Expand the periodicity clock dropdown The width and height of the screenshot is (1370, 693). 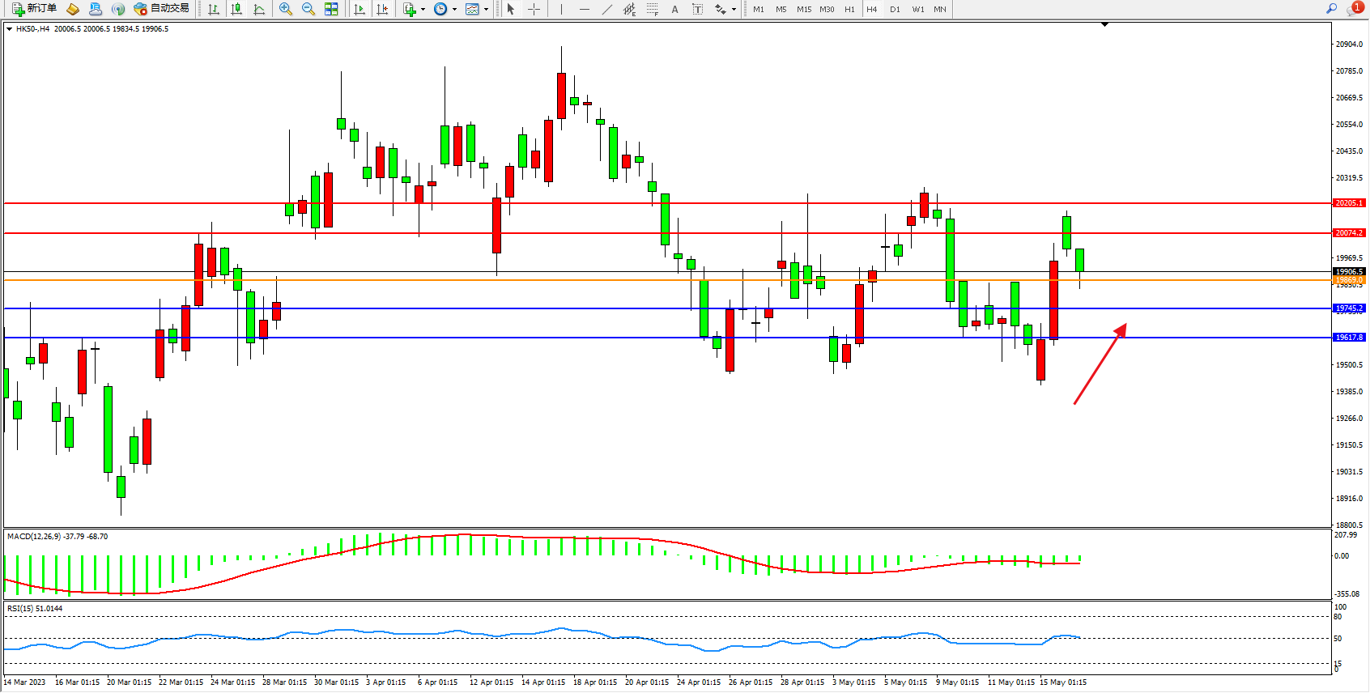[454, 10]
